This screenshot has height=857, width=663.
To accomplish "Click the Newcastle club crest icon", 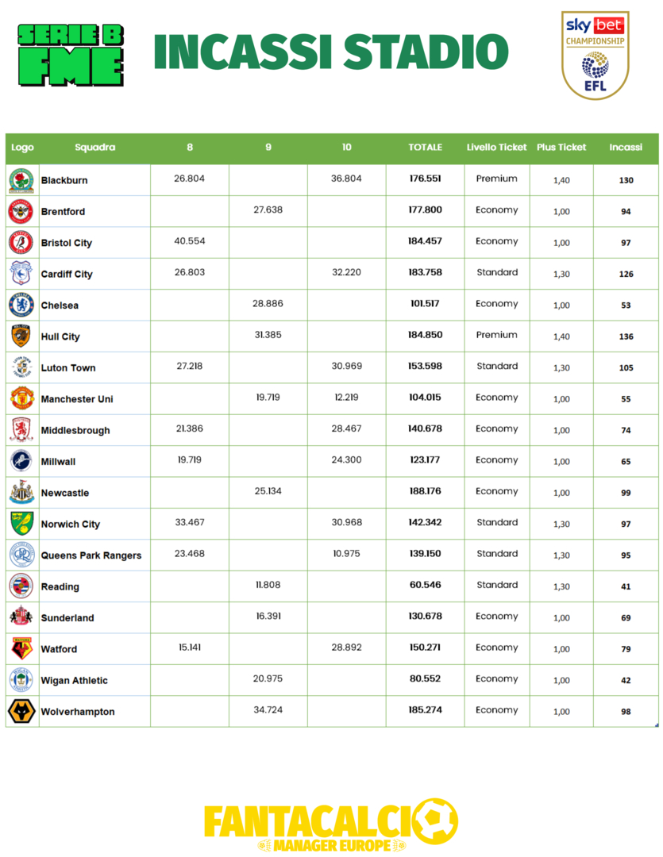I will pos(21,493).
